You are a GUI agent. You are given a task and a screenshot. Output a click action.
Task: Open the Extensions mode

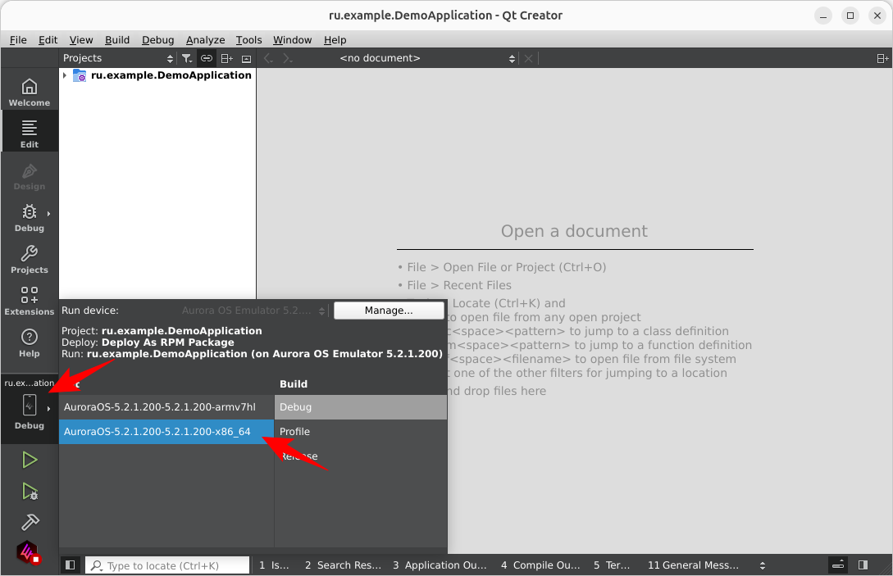click(29, 301)
